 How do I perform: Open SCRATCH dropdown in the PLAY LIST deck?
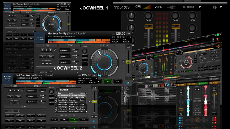tap(45, 72)
